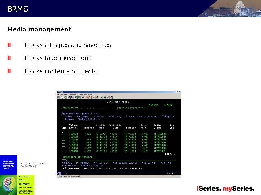Close the terminal emulator window

point(179,92)
